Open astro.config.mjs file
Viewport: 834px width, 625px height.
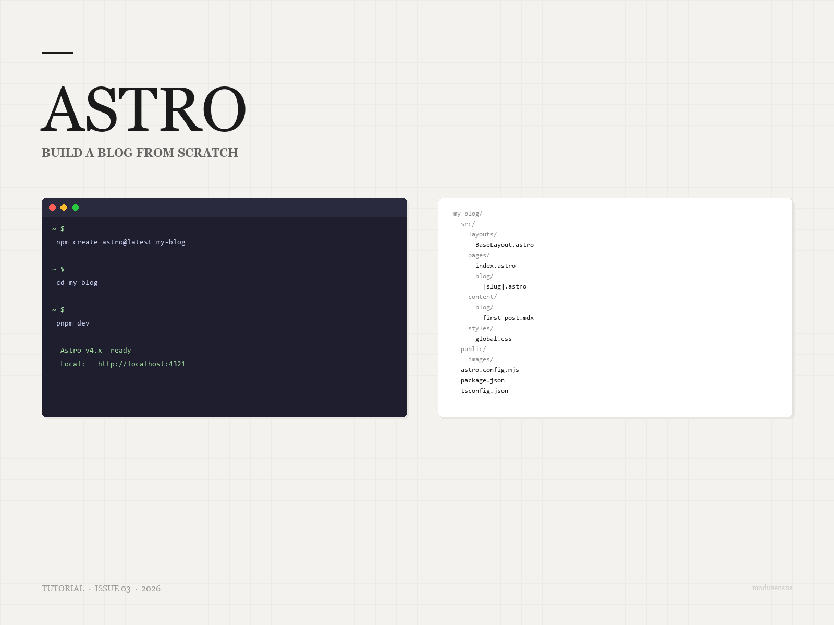(x=490, y=370)
